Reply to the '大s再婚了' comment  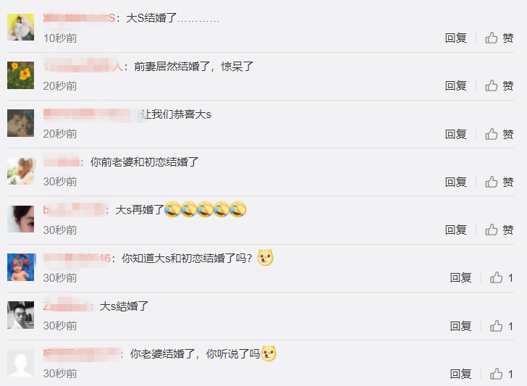[456, 230]
